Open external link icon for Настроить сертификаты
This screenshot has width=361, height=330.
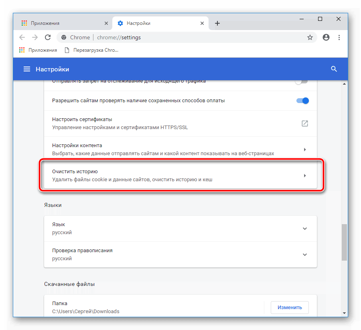(x=304, y=123)
